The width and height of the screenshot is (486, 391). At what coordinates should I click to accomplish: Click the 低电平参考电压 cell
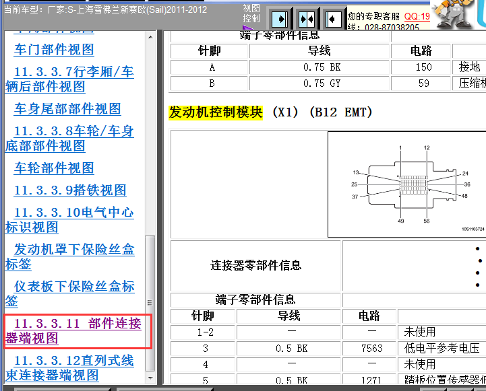tap(442, 349)
